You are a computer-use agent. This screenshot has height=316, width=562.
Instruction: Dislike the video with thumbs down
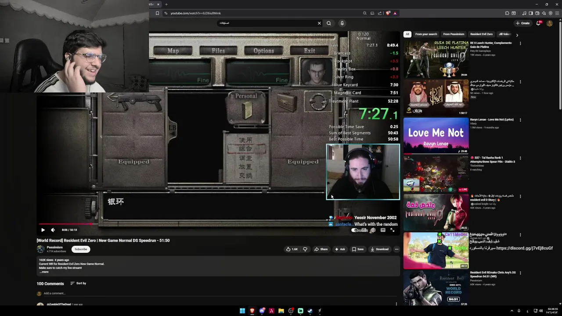click(x=305, y=249)
